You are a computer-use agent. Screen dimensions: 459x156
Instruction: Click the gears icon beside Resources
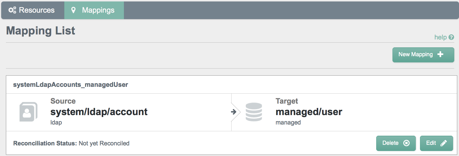click(12, 10)
